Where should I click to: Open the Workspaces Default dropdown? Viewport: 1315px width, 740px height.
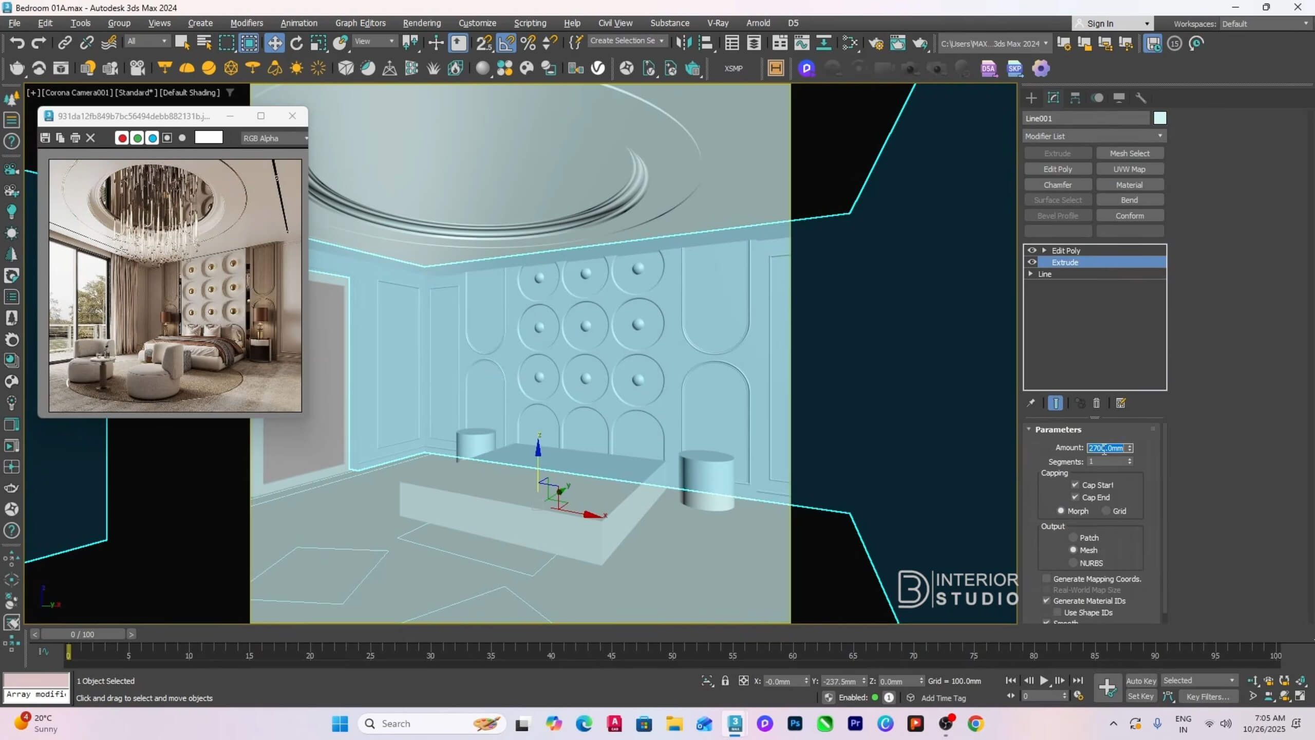point(1265,24)
